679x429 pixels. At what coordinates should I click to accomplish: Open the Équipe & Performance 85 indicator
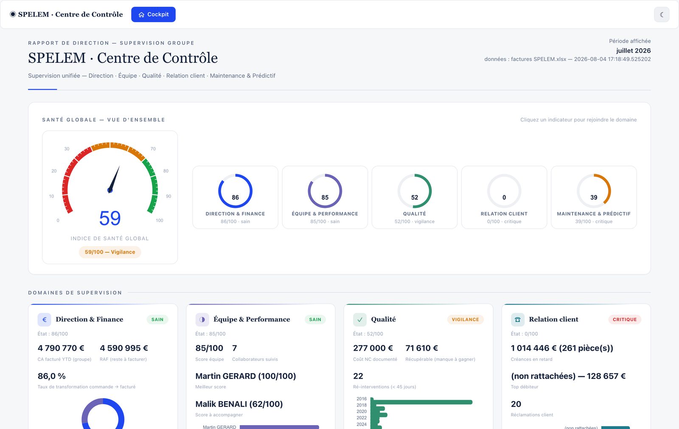325,197
